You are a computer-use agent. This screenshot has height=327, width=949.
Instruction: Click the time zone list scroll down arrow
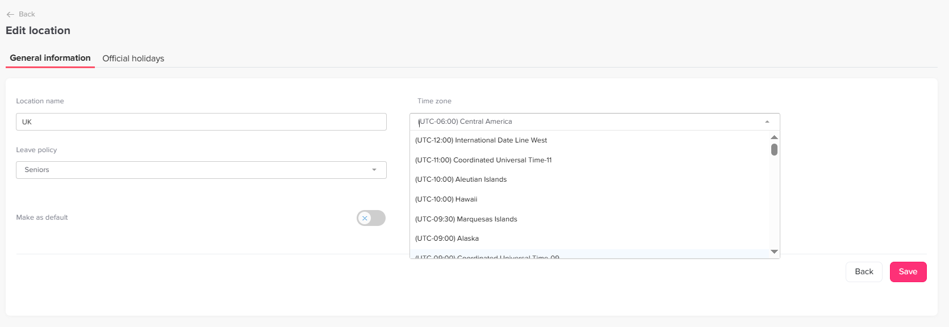click(774, 251)
